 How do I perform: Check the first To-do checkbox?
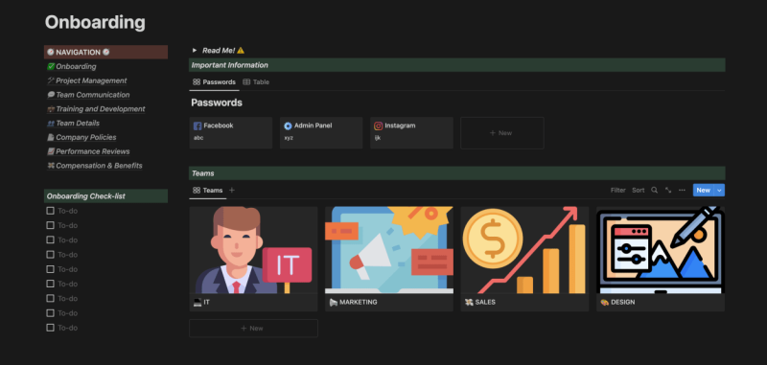[50, 211]
